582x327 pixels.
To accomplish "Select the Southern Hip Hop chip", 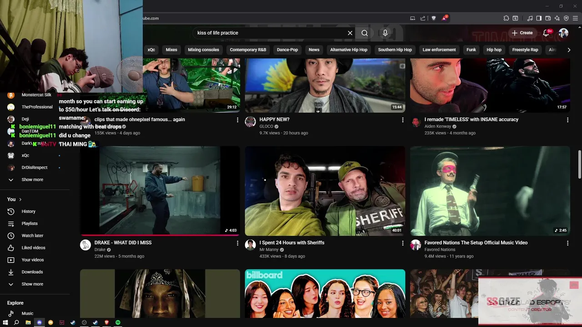I will (x=395, y=50).
